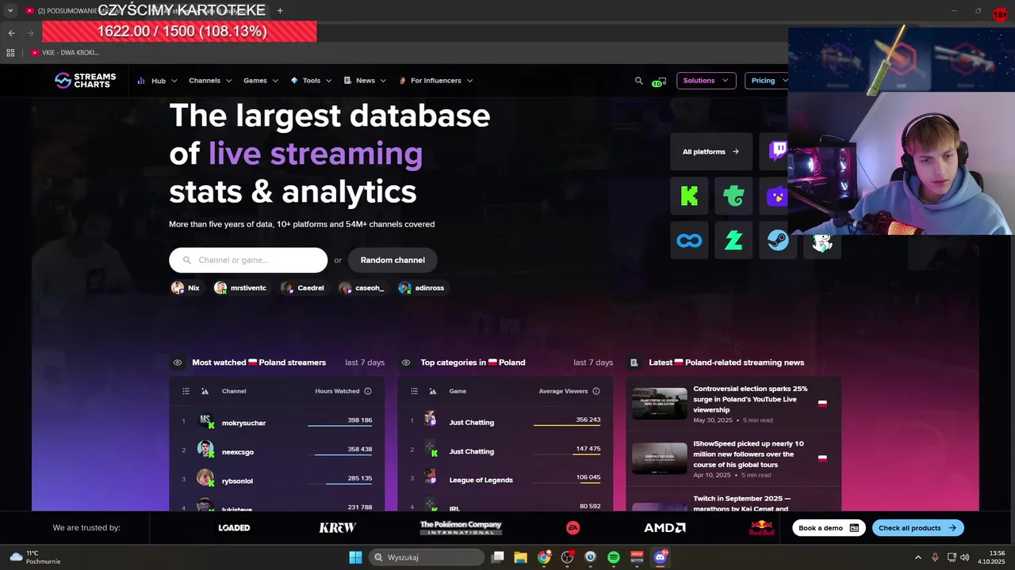Open the live streams icon with badge 10
This screenshot has width=1015, height=570.
tap(659, 82)
